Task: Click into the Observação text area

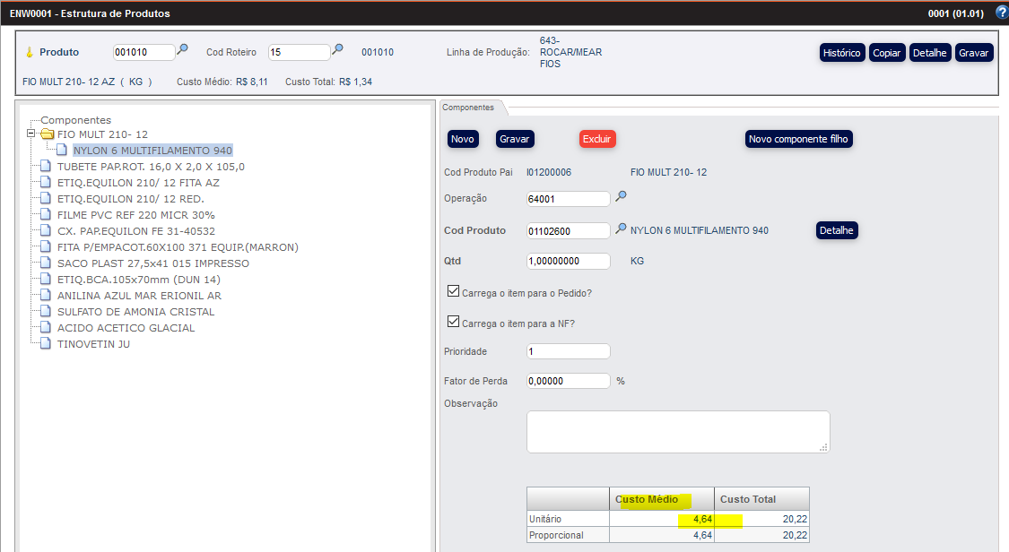Action: (x=677, y=432)
